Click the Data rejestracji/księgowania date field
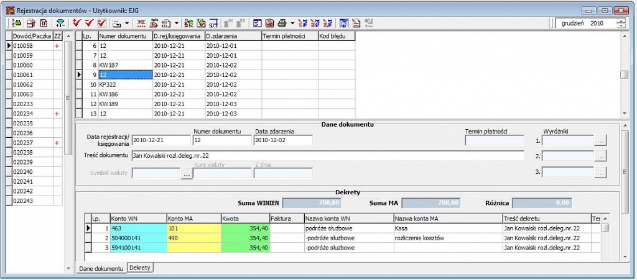Image resolution: width=637 pixels, height=280 pixels. tap(161, 140)
